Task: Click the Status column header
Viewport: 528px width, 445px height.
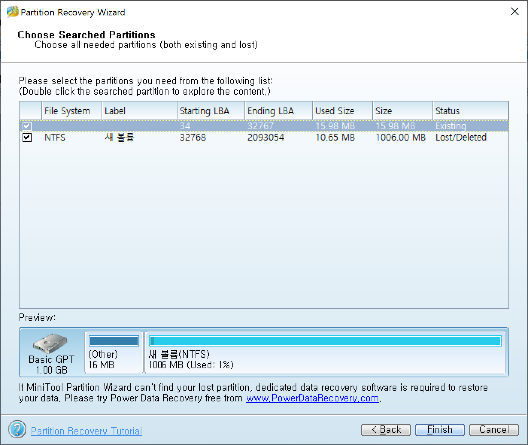Action: coord(470,111)
